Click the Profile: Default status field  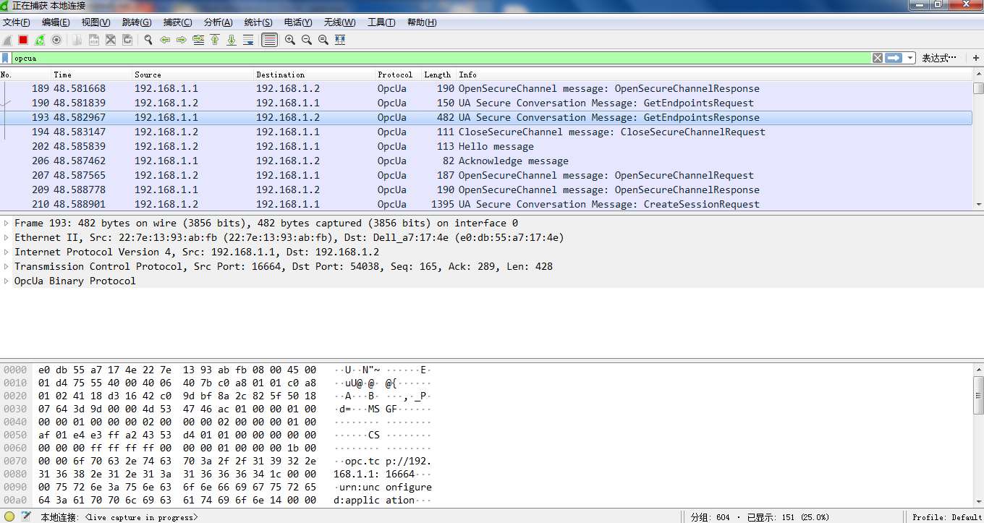[946, 517]
